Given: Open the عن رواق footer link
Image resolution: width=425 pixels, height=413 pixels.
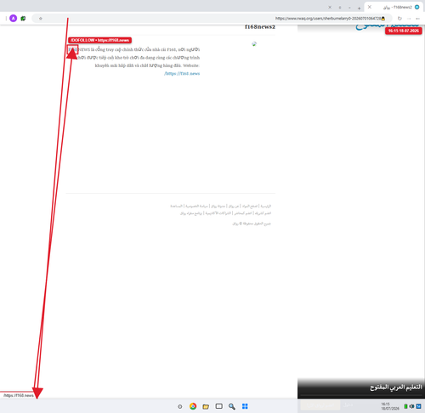Looking at the screenshot, I should click(x=234, y=206).
